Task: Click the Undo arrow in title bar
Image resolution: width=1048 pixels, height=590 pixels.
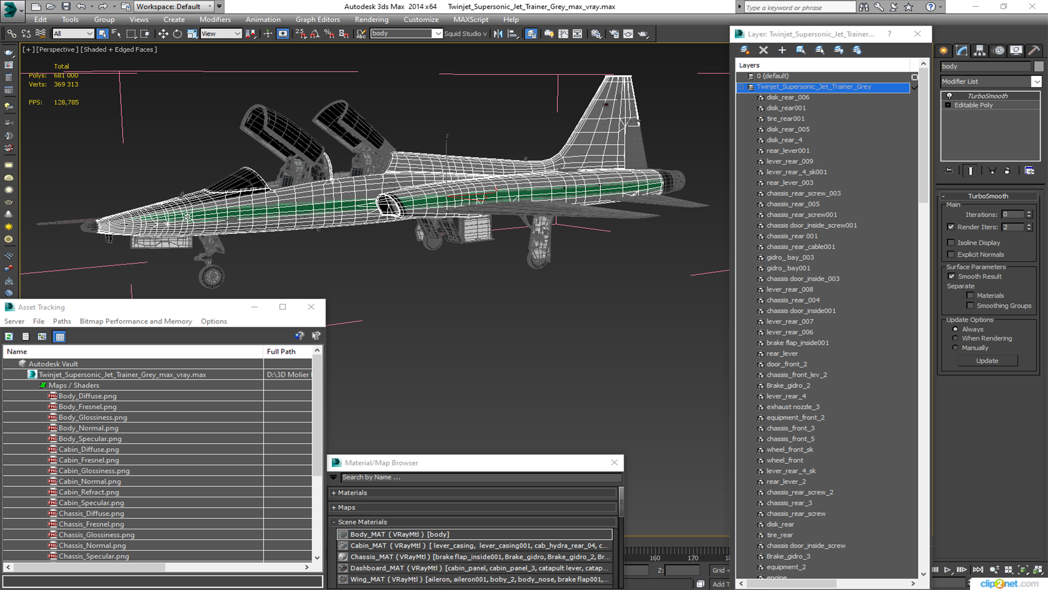Action: pyautogui.click(x=81, y=7)
